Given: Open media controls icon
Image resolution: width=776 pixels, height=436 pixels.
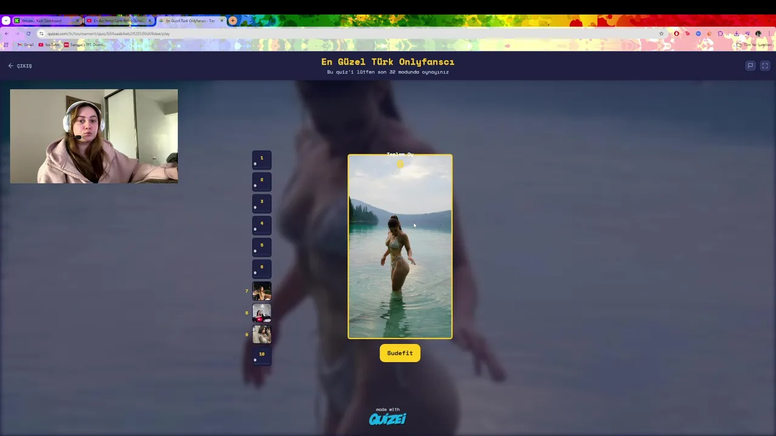Looking at the screenshot, I should (747, 33).
